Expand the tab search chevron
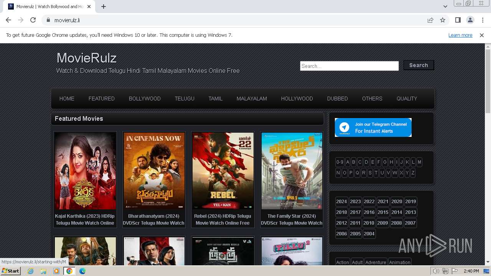491x276 pixels. (445, 7)
